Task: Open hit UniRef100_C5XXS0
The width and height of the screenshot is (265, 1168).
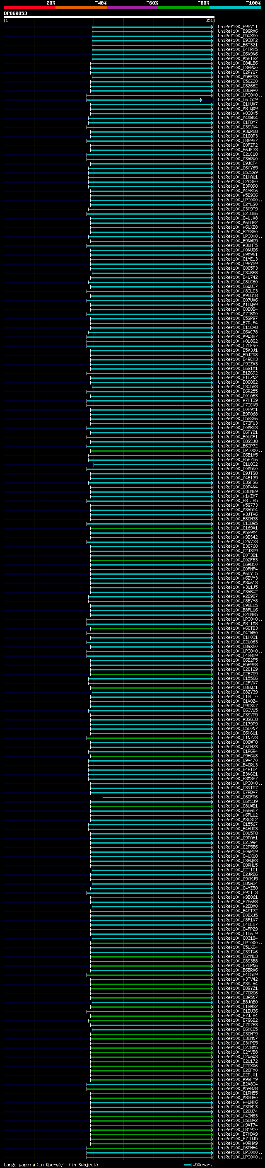Action: pos(238,36)
